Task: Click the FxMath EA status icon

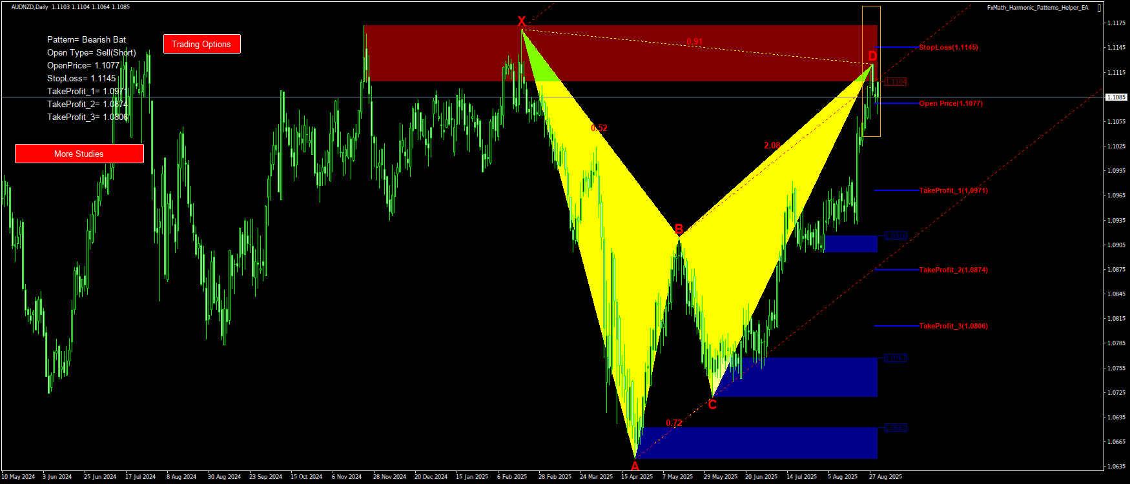Action: point(1100,8)
